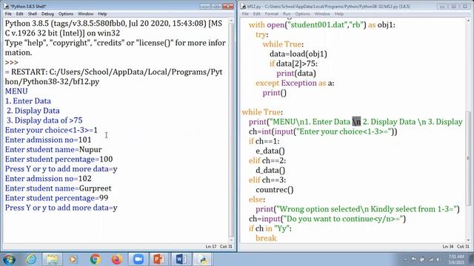Open Options menu in bf12.py editor
The image size is (474, 266).
pos(303,14)
